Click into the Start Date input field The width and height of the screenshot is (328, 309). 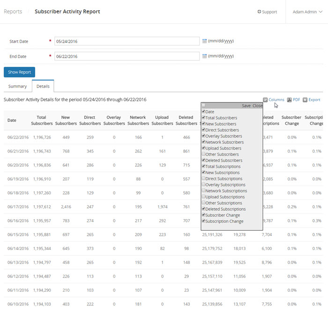pyautogui.click(x=127, y=41)
